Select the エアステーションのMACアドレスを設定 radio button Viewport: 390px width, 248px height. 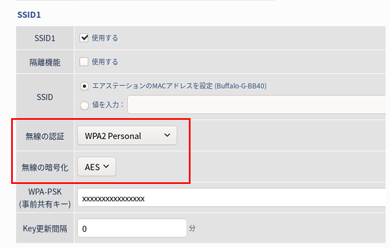(84, 86)
